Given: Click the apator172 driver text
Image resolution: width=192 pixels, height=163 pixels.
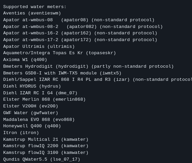Looking at the screenshot, I should [76, 40].
